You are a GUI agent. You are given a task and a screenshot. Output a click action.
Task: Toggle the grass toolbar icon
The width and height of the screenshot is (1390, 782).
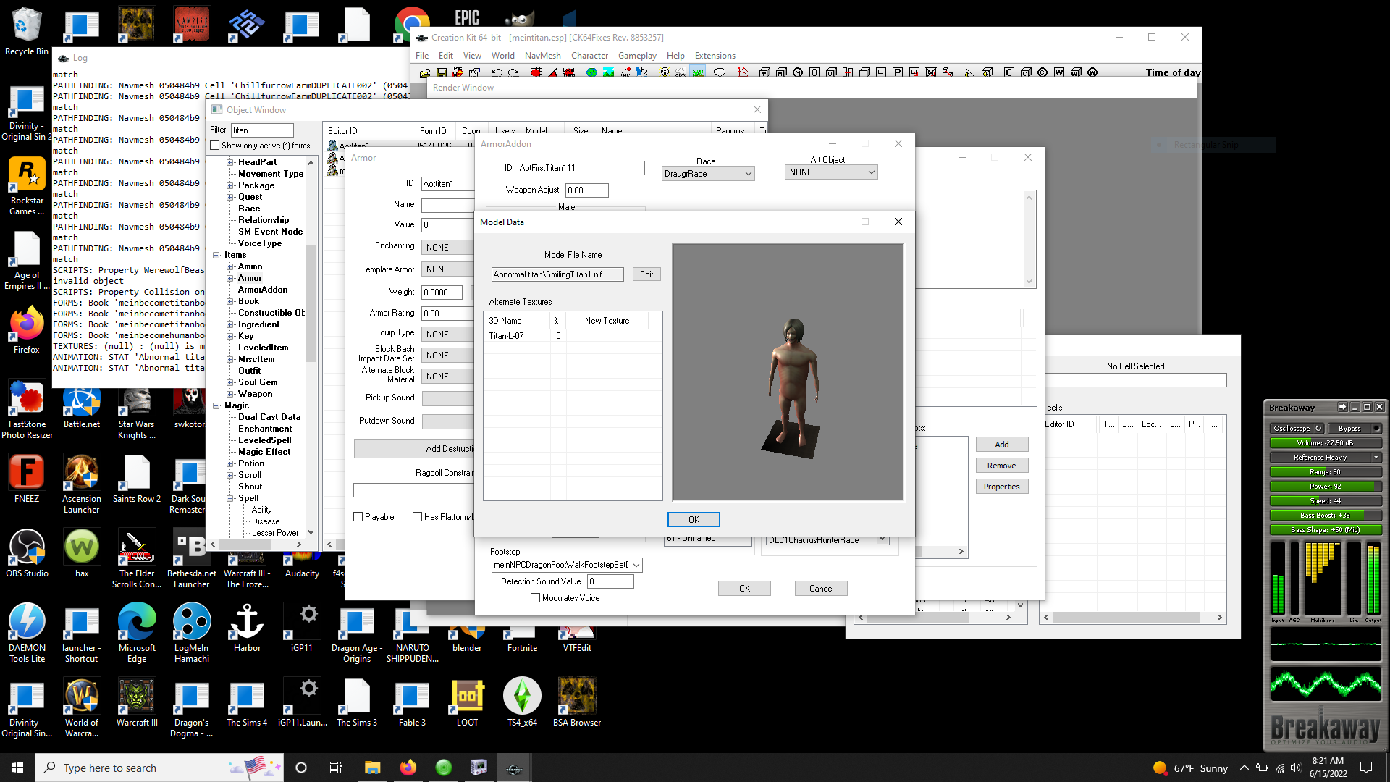698,72
